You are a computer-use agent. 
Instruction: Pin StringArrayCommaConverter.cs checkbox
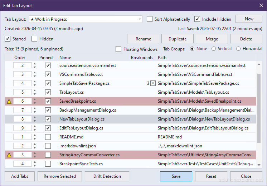(48, 155)
